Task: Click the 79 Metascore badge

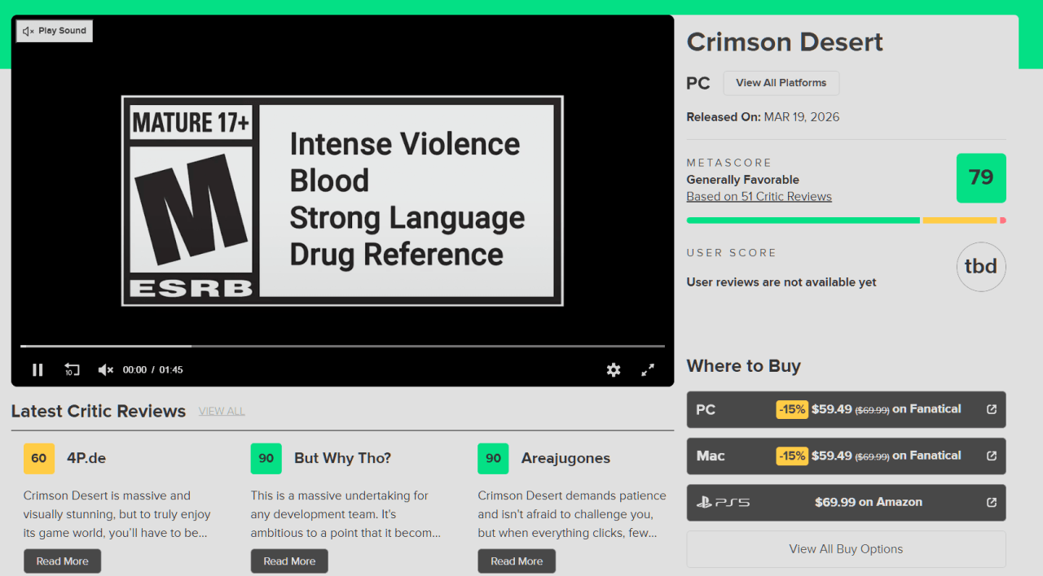Action: tap(980, 178)
